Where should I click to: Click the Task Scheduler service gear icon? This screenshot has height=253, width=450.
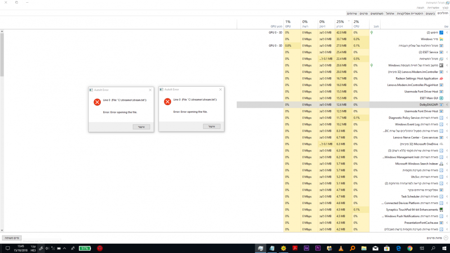click(441, 196)
